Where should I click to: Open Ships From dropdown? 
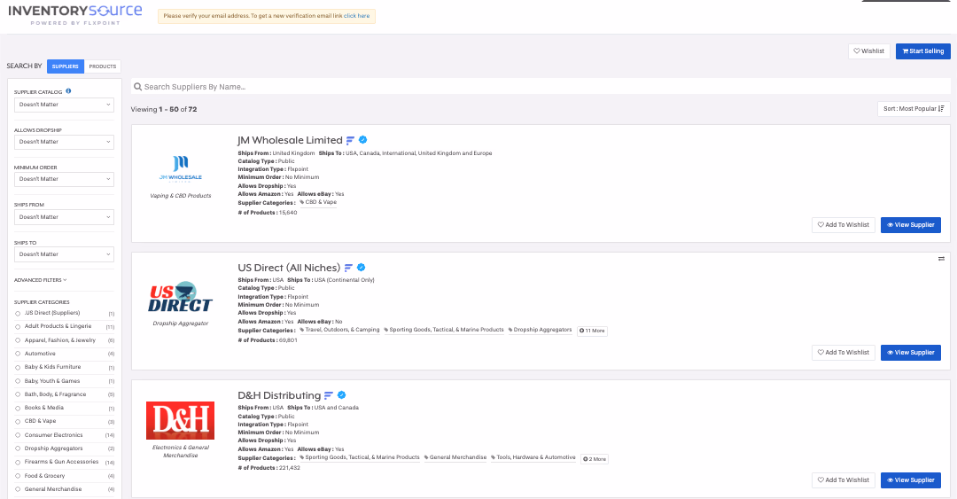tap(64, 217)
